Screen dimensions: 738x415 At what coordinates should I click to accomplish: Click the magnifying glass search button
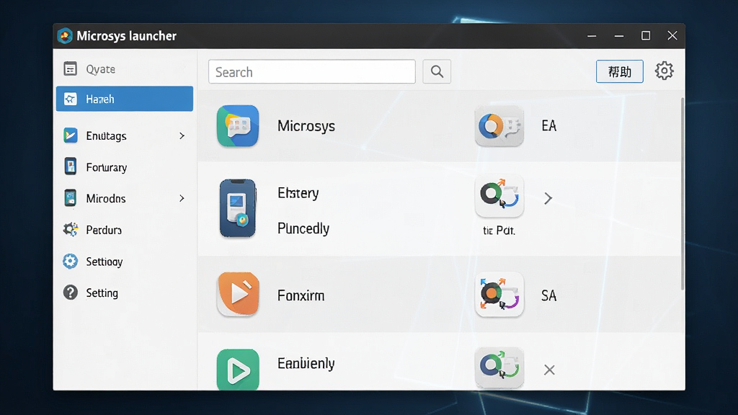437,71
